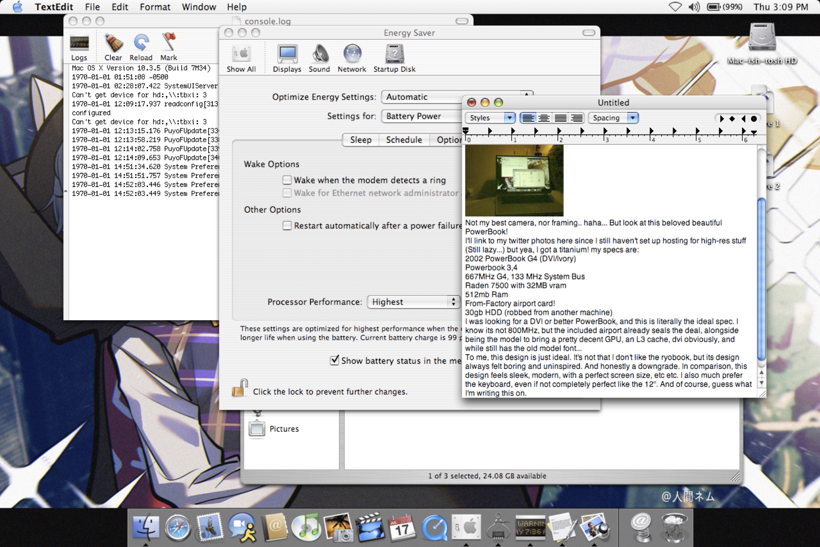Open the Format menu
The image size is (820, 547).
[155, 7]
